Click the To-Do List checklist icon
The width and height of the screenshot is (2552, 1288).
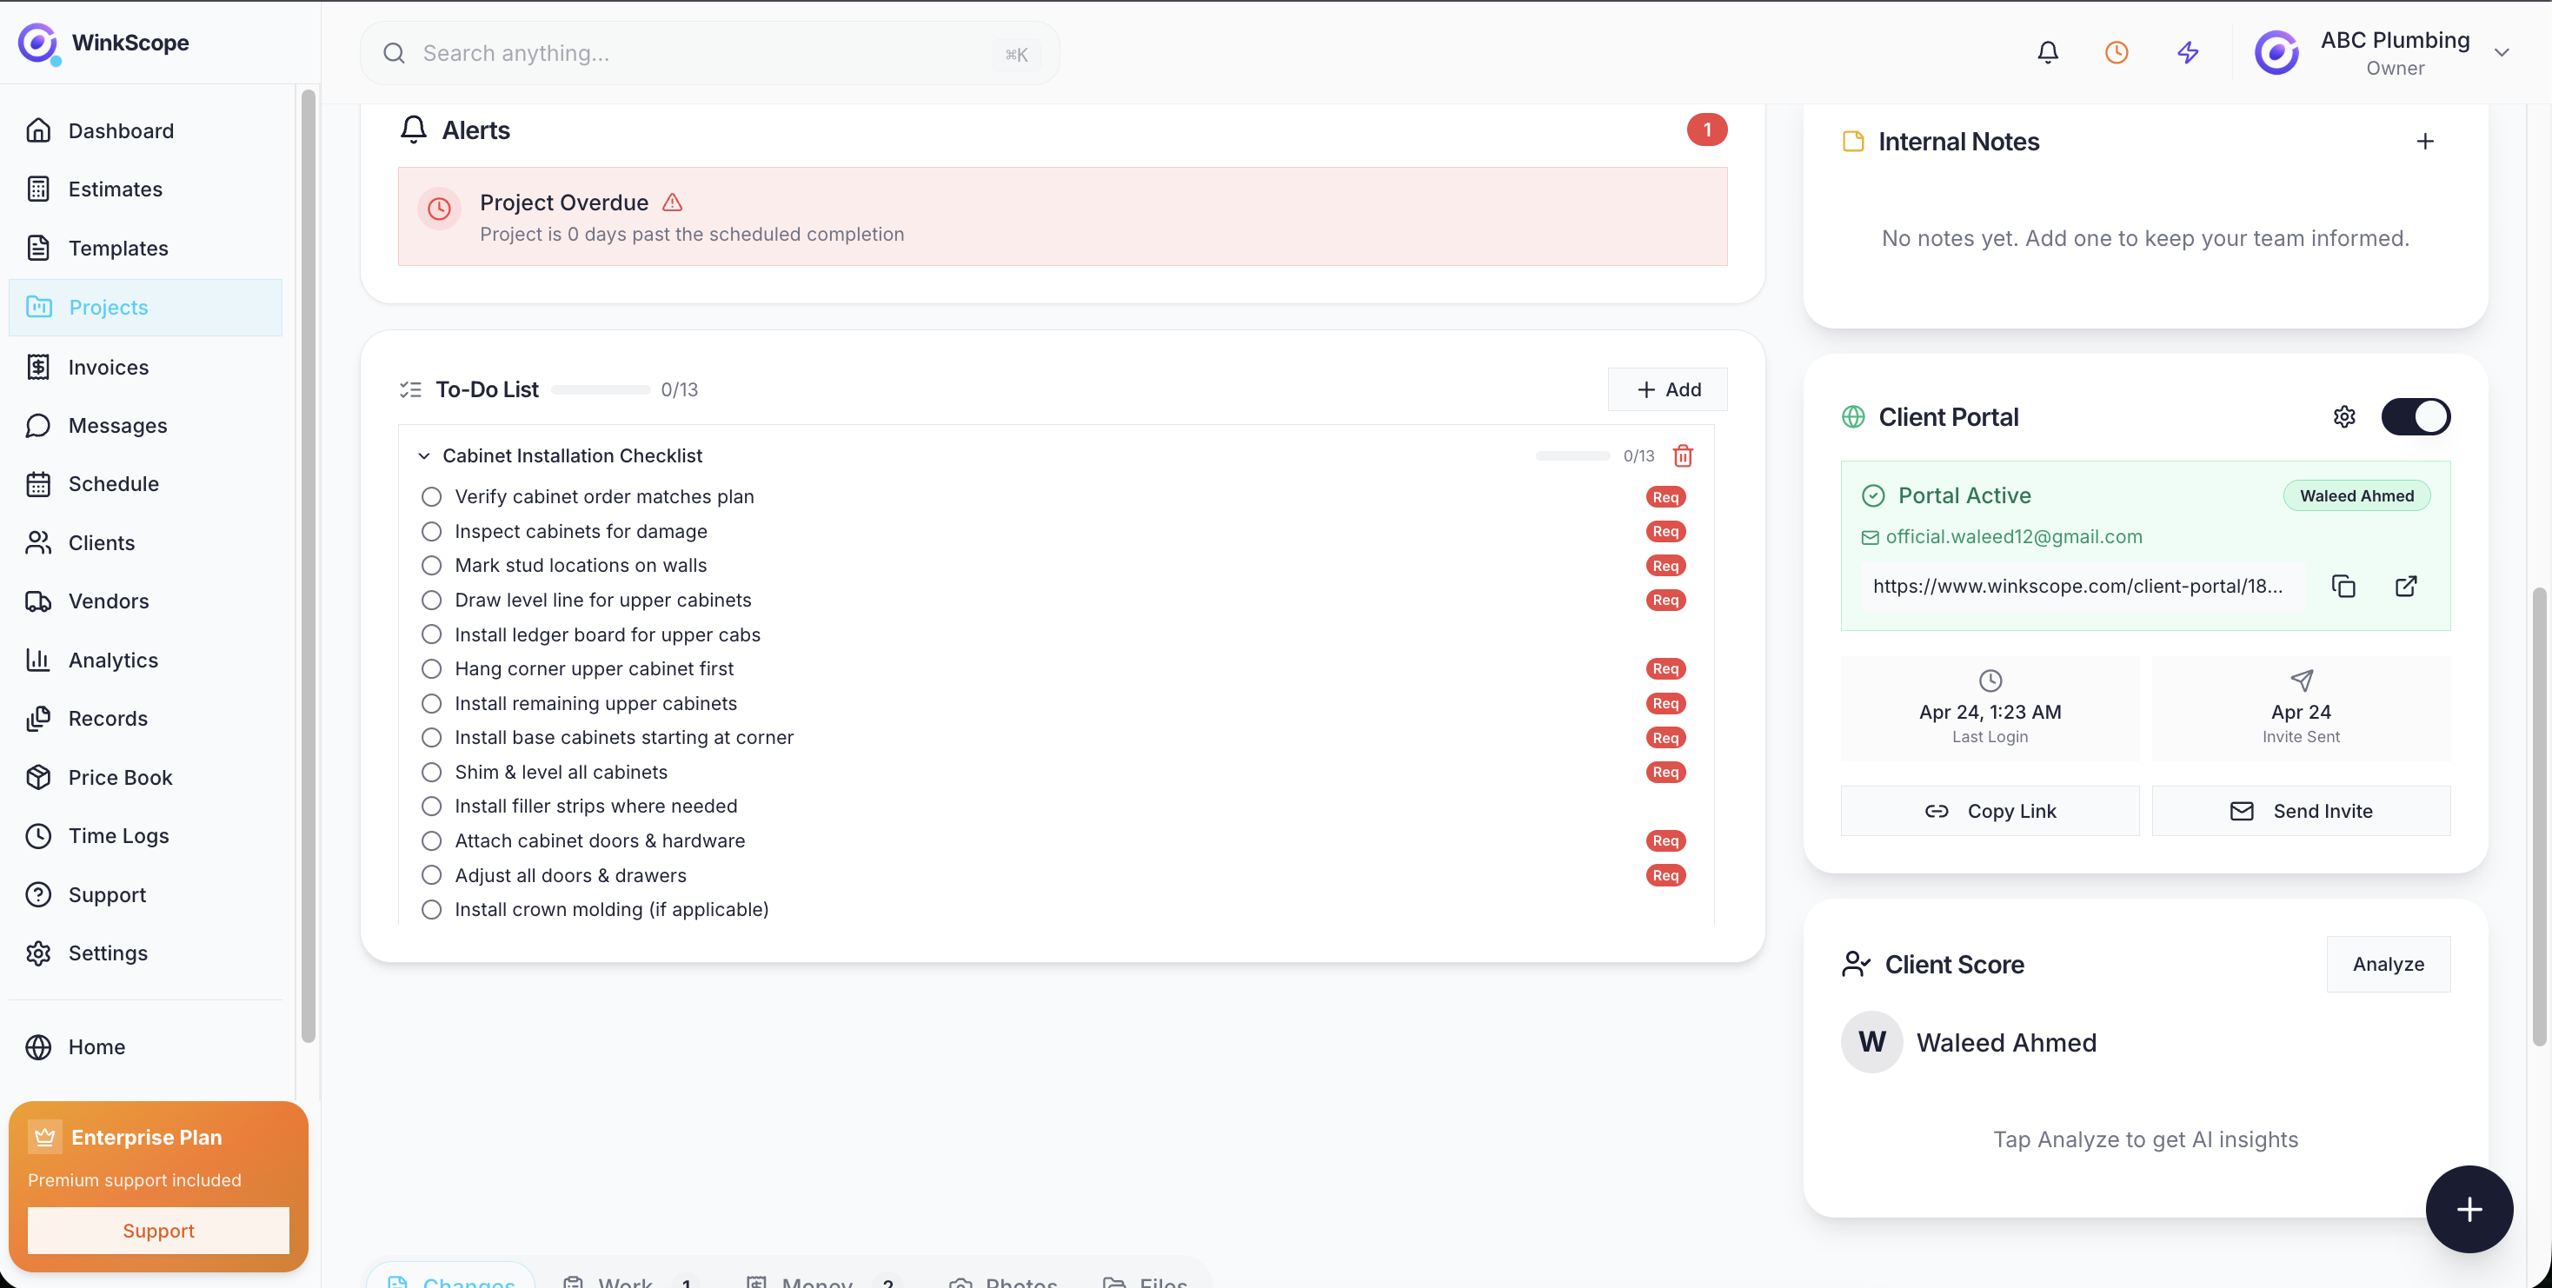[x=410, y=389]
